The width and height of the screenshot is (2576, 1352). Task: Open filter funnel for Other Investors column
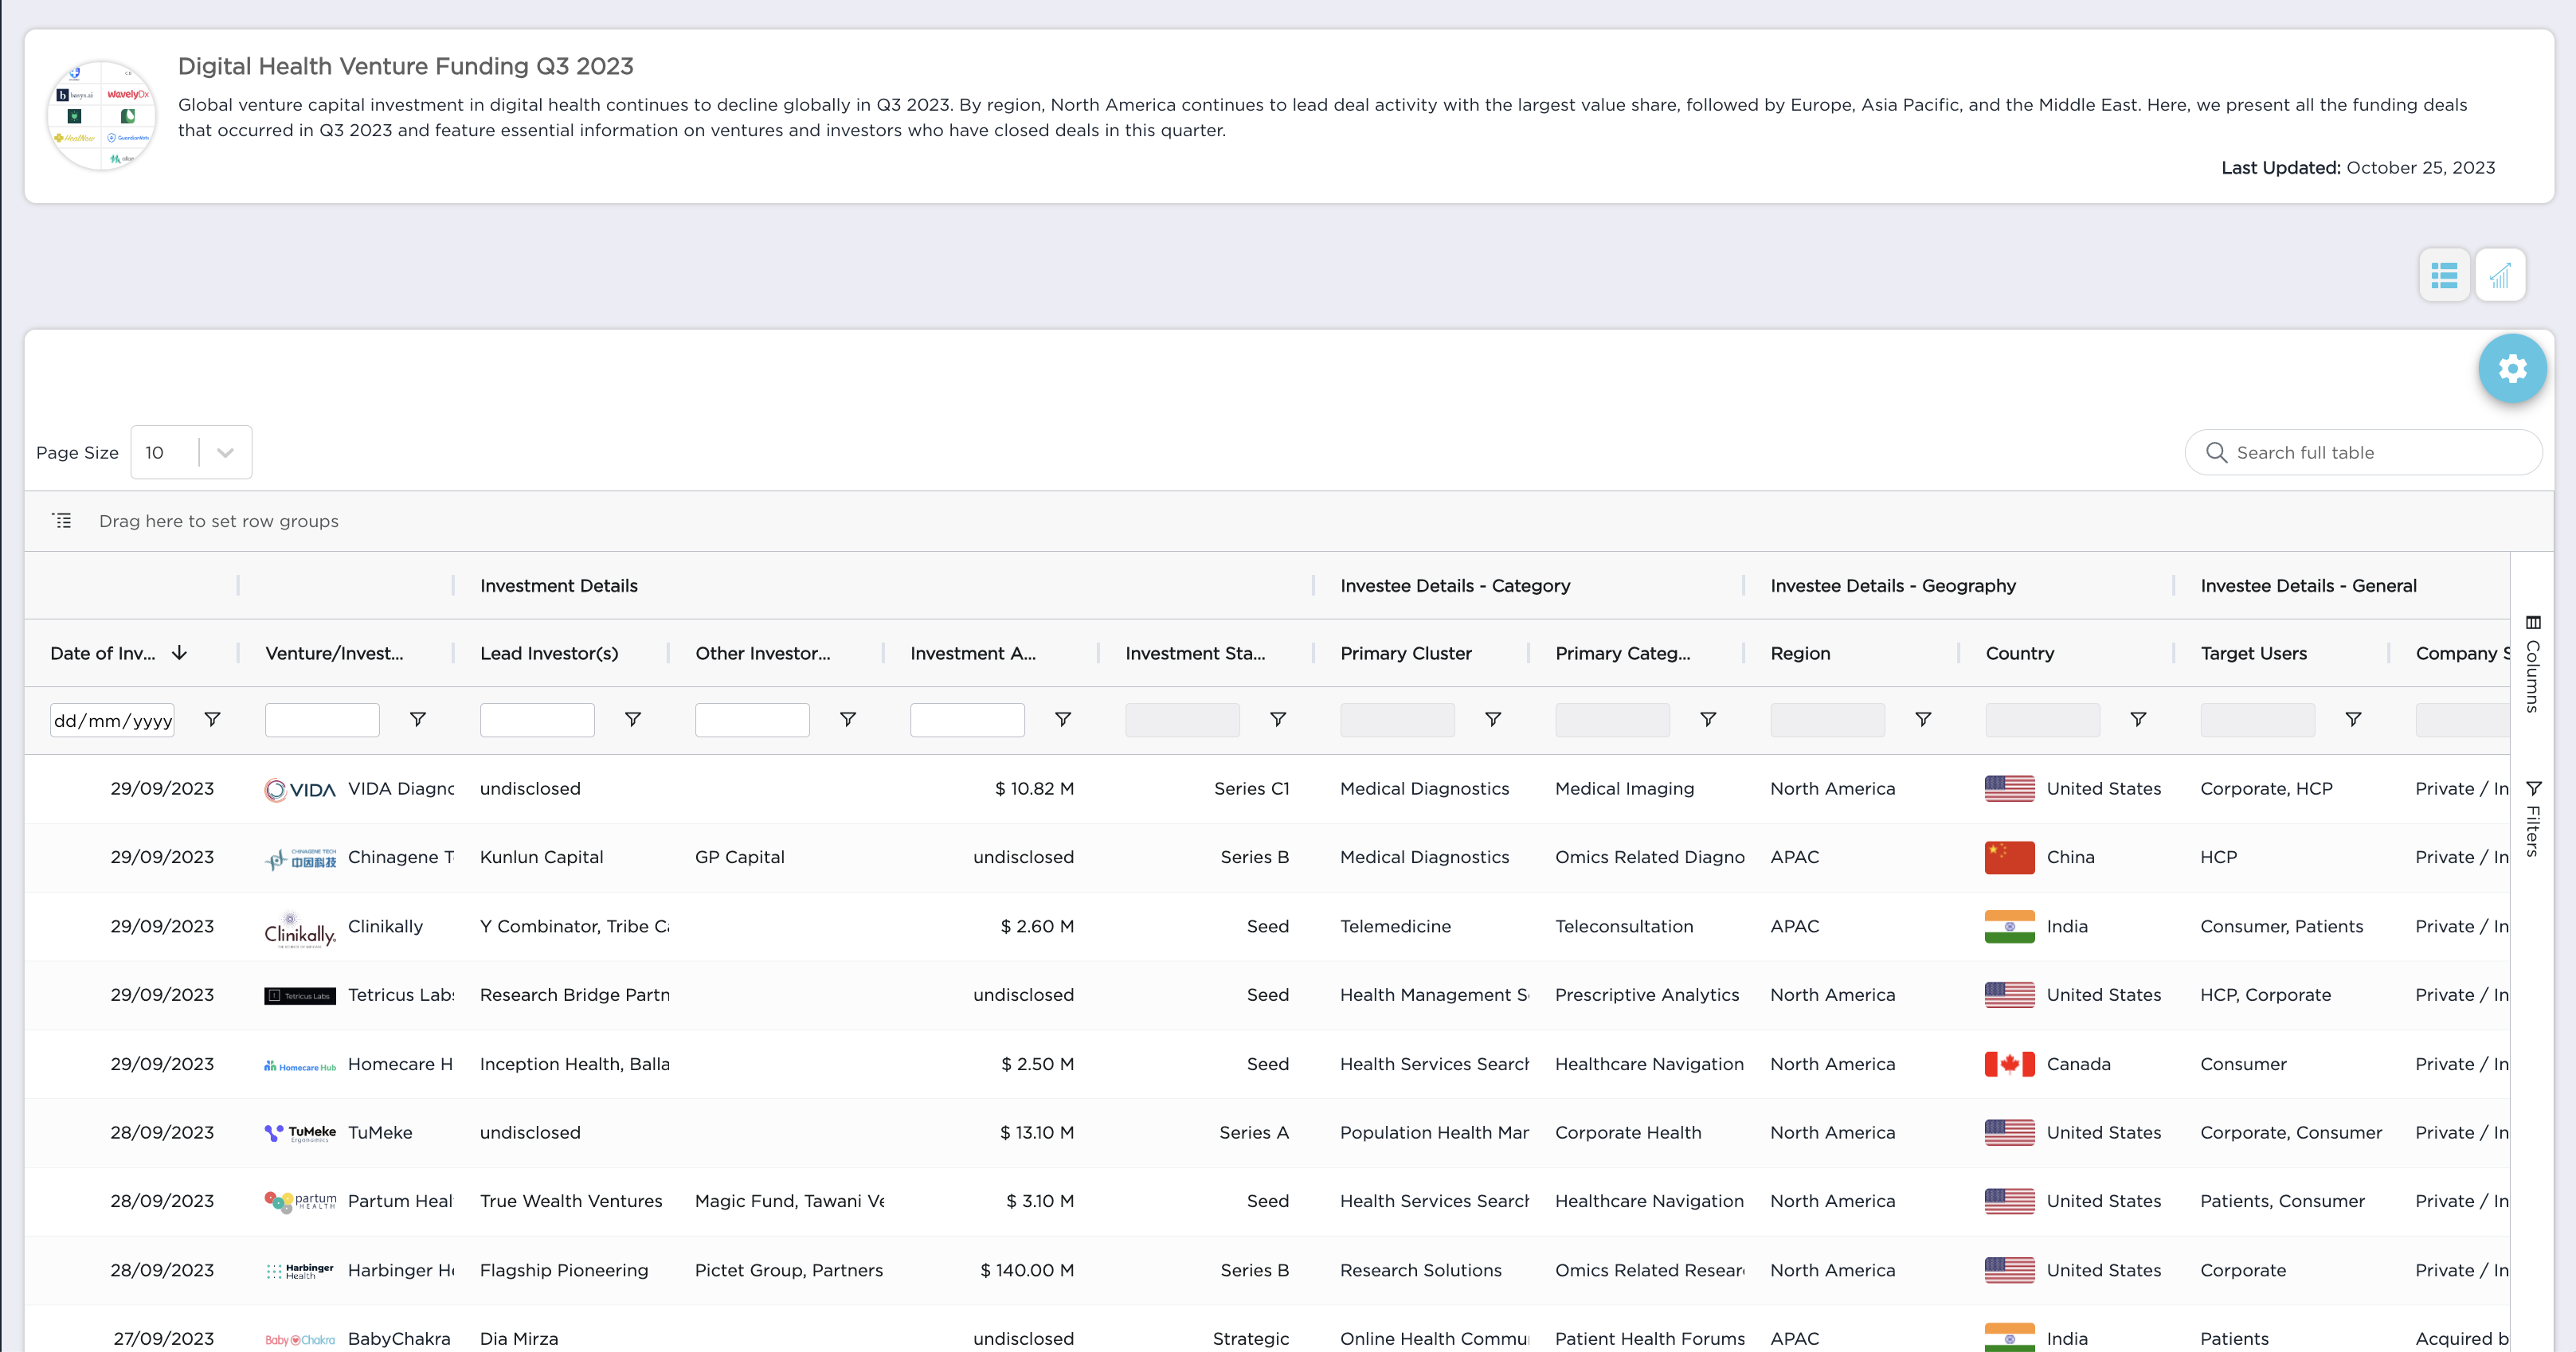click(x=848, y=720)
